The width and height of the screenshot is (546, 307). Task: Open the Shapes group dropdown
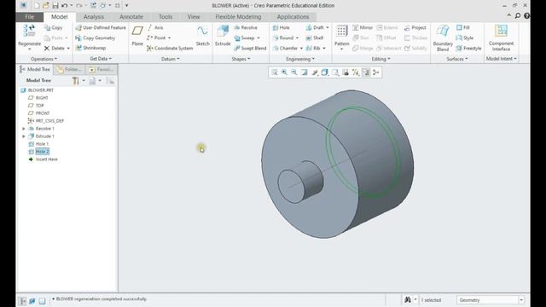241,59
